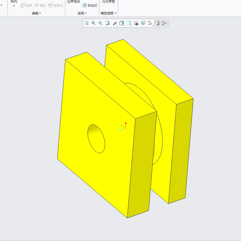Open the small arrow dropdown at ribbon's left edge
241x241 pixels.
click(1, 5)
